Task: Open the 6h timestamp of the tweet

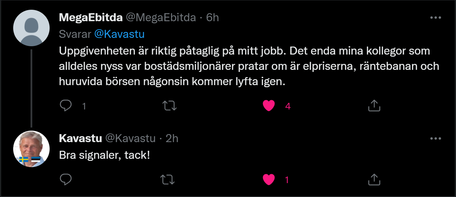Action: [213, 17]
